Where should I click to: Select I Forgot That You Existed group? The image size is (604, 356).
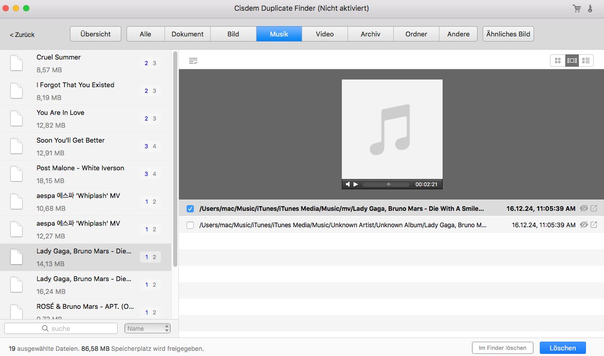point(85,91)
